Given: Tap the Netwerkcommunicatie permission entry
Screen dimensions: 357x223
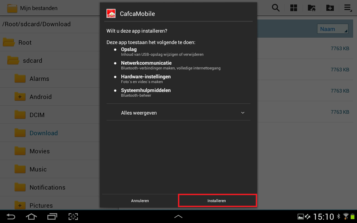Looking at the screenshot, I should point(171,65).
